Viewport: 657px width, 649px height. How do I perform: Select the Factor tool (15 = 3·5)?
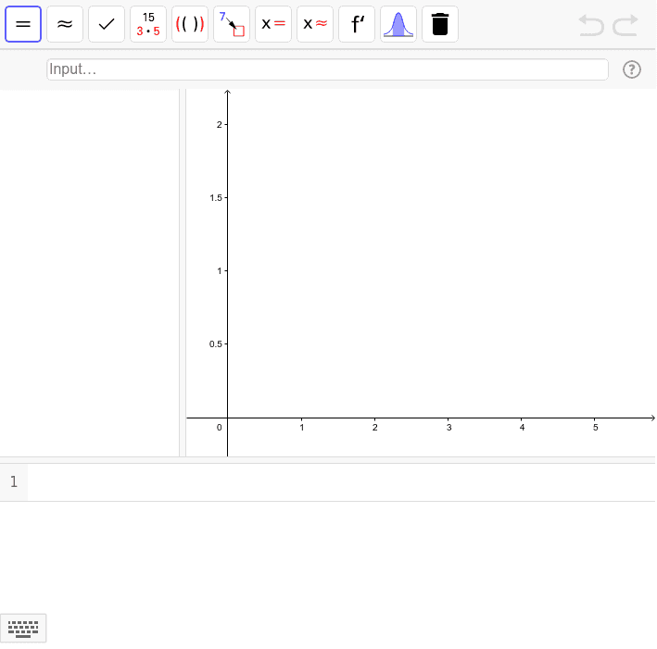[148, 24]
